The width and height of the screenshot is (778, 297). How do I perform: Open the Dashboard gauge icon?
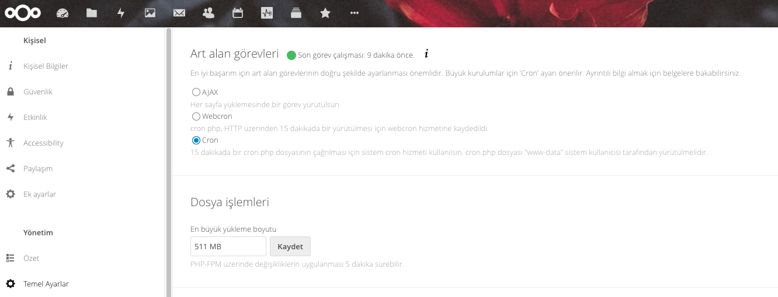(x=62, y=13)
